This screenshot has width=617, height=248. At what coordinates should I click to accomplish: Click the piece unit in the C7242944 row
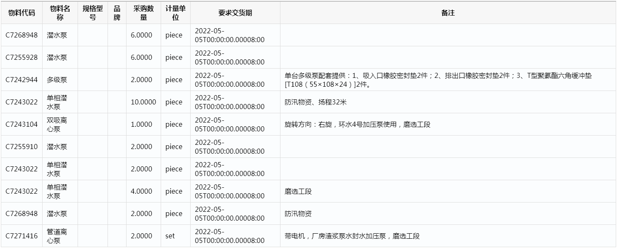point(174,80)
